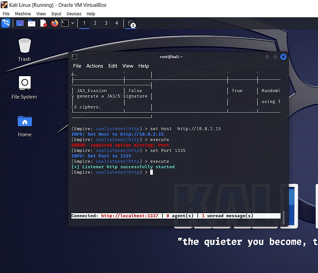Open the terminal File menu
This screenshot has height=273, width=318.
(77, 66)
